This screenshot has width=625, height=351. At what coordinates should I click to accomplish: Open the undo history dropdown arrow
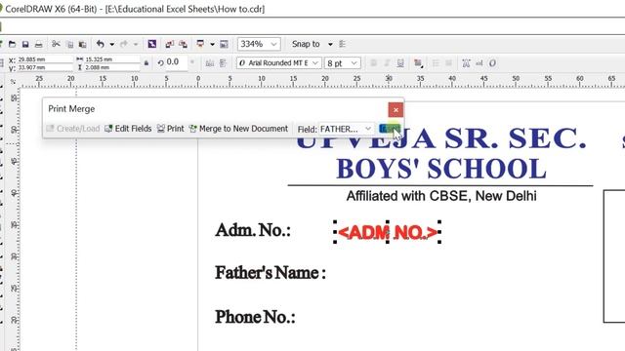tap(112, 44)
